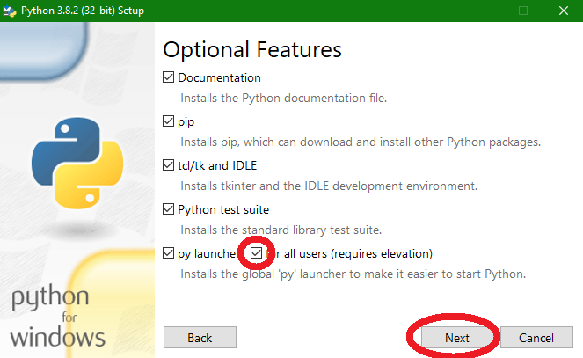Viewport: 583px width, 358px height.
Task: Click the 'Documentation' label
Action: coord(219,77)
